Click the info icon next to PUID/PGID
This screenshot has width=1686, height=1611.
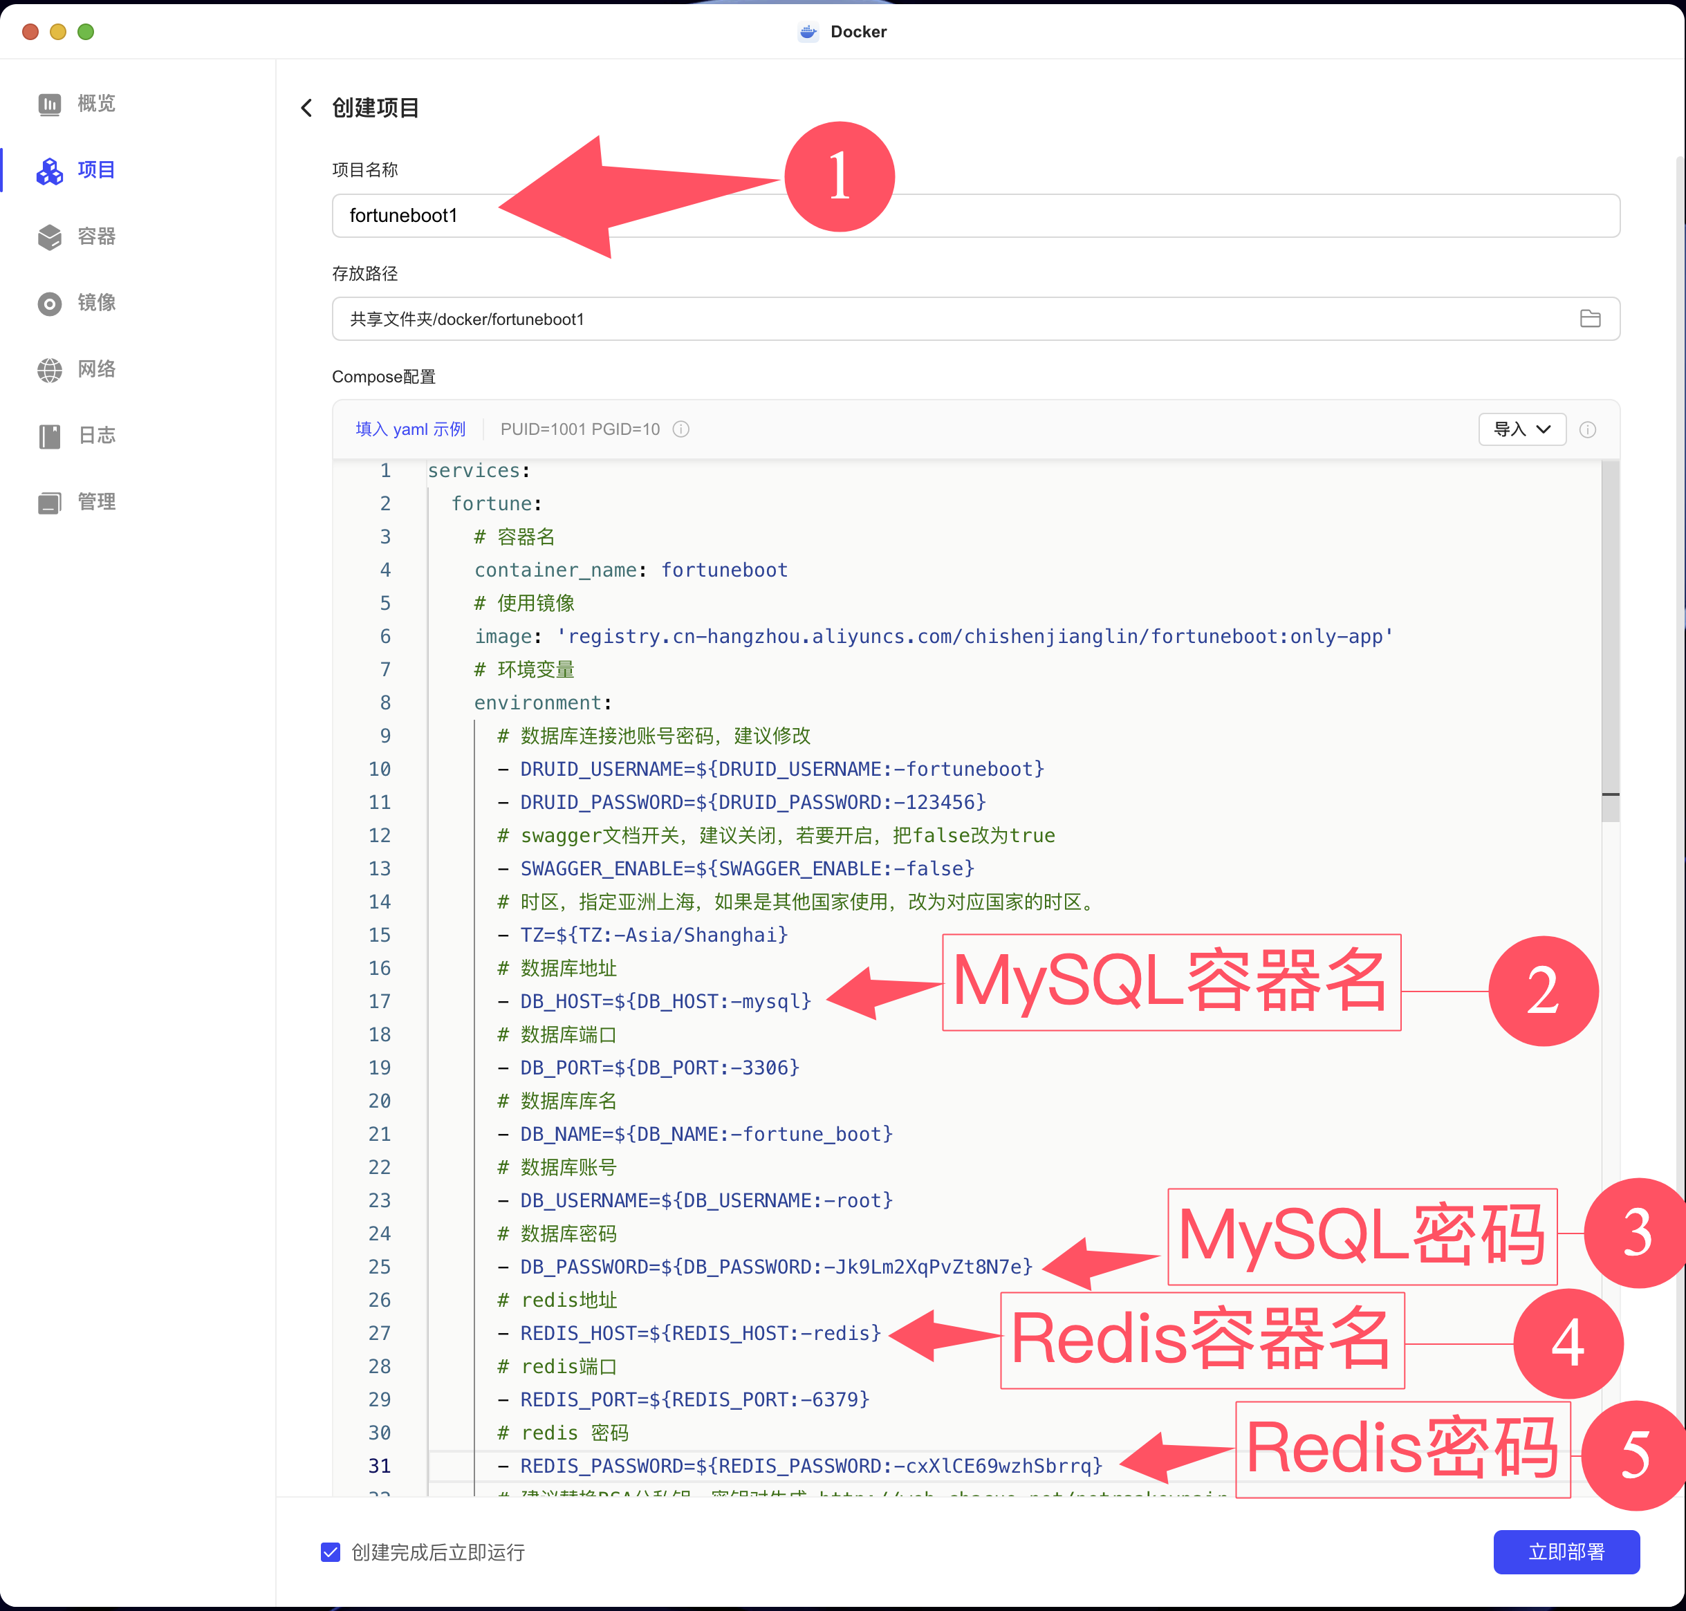680,429
